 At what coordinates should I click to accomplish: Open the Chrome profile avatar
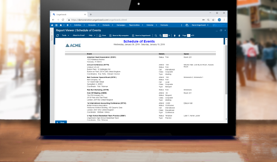click(219, 20)
